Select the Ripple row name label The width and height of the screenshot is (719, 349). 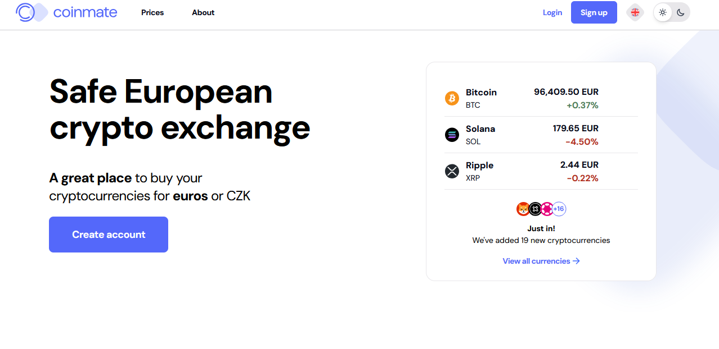pos(479,166)
